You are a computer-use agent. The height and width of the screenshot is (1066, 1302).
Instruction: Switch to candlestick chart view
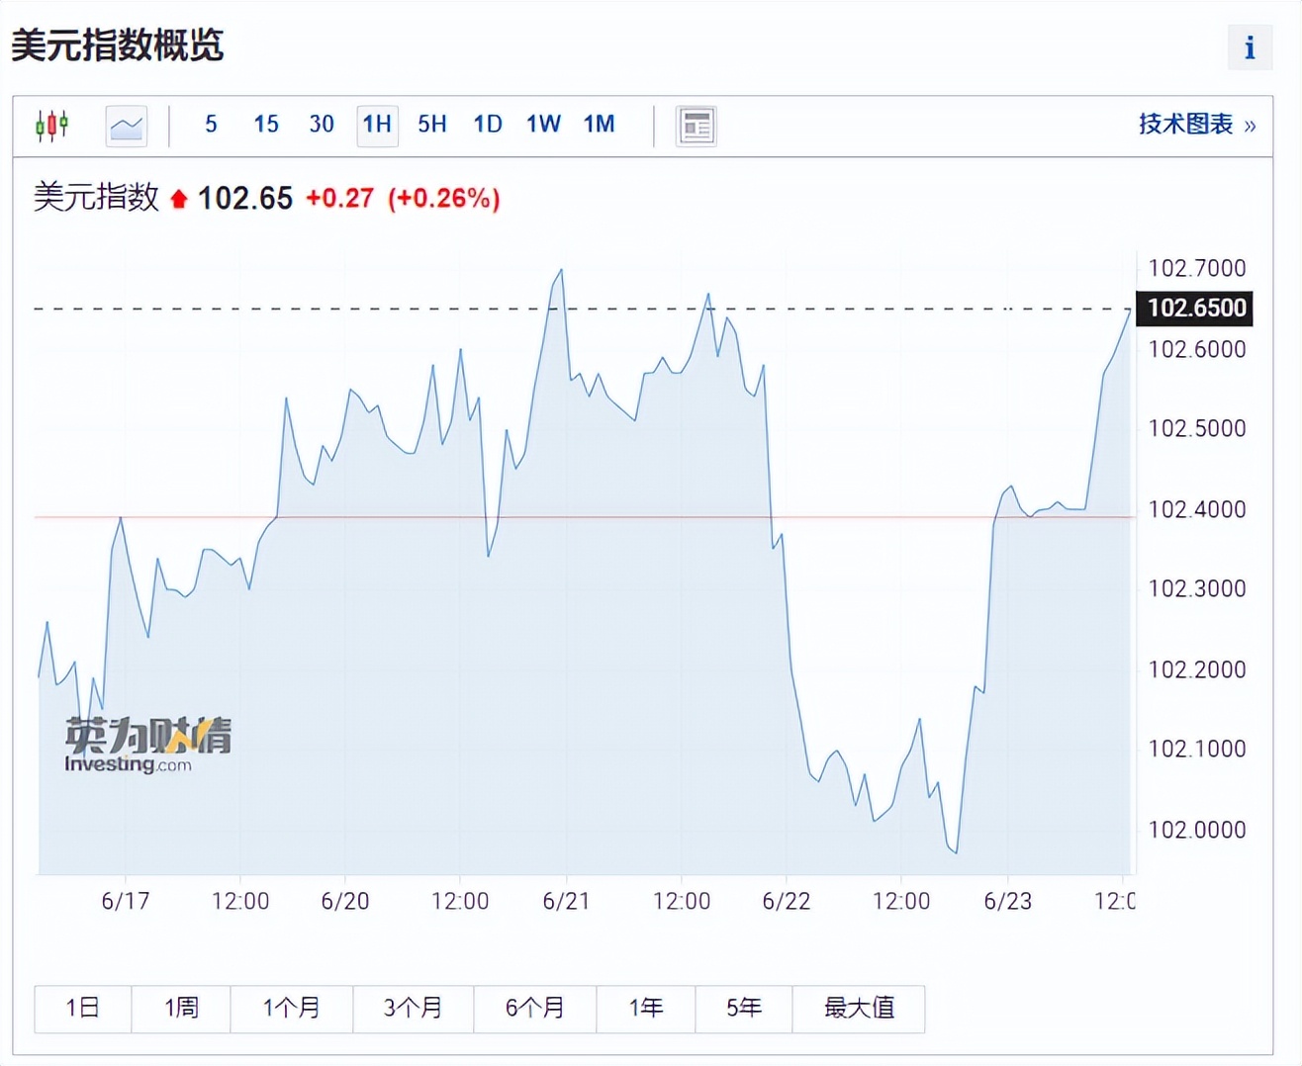pyautogui.click(x=51, y=126)
